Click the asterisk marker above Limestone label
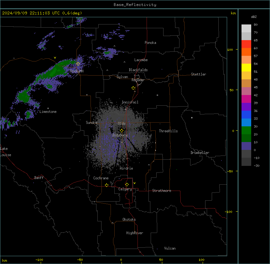This screenshot has height=264, width=270. tap(48, 108)
